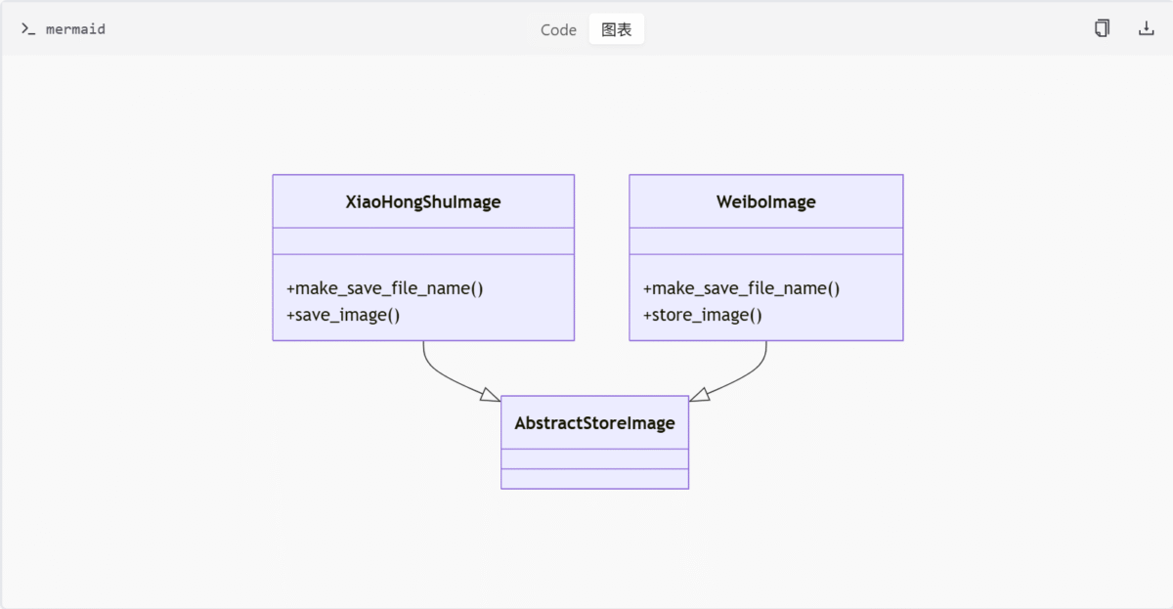This screenshot has height=609, width=1173.
Task: Click inheritance arrowhead from WeiboImage
Action: click(699, 394)
